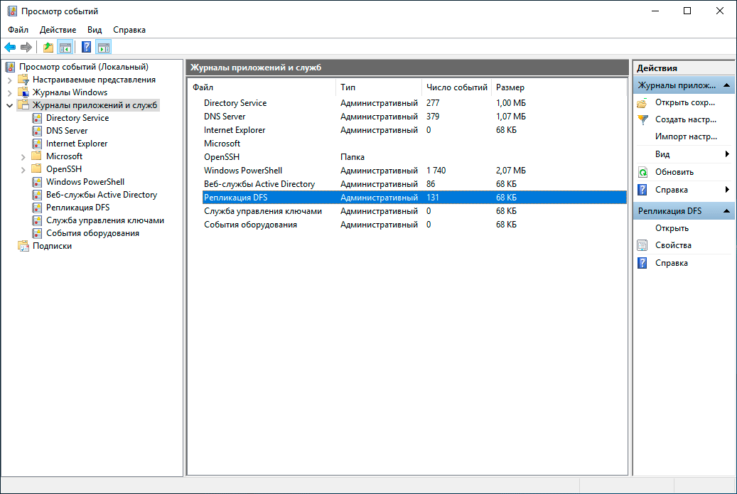The image size is (737, 494).
Task: Click Импорт настр... in actions pane
Action: (686, 136)
